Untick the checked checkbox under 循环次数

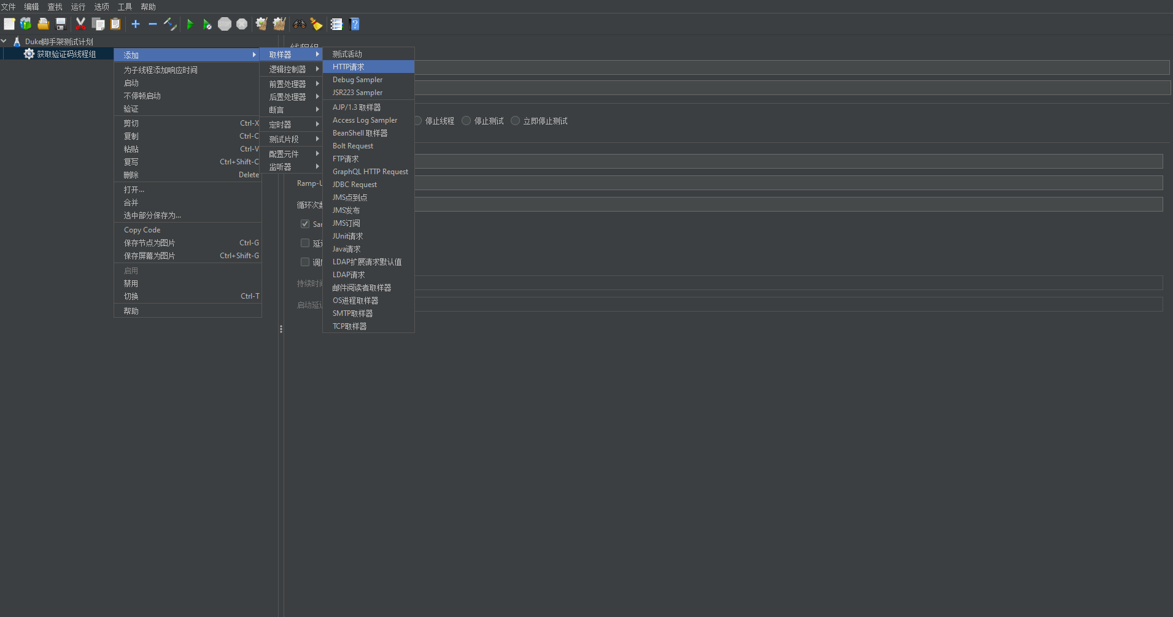pos(305,224)
